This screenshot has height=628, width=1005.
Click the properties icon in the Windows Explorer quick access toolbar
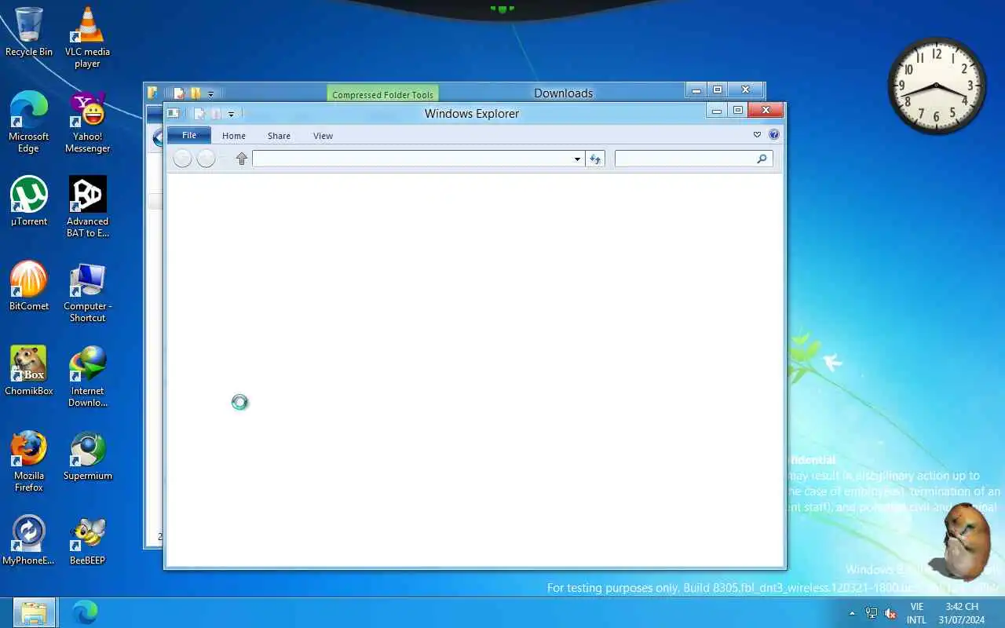pos(199,113)
